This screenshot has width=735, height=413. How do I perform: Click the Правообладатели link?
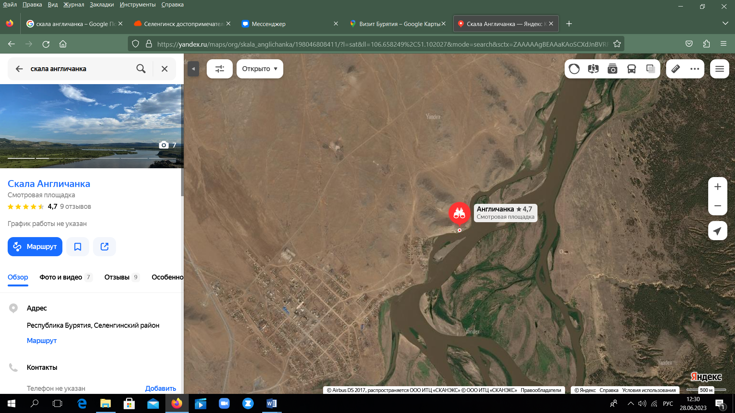tap(541, 390)
